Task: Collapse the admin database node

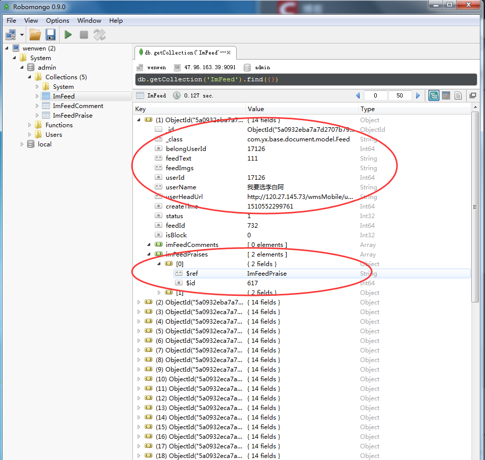Action: pyautogui.click(x=22, y=67)
